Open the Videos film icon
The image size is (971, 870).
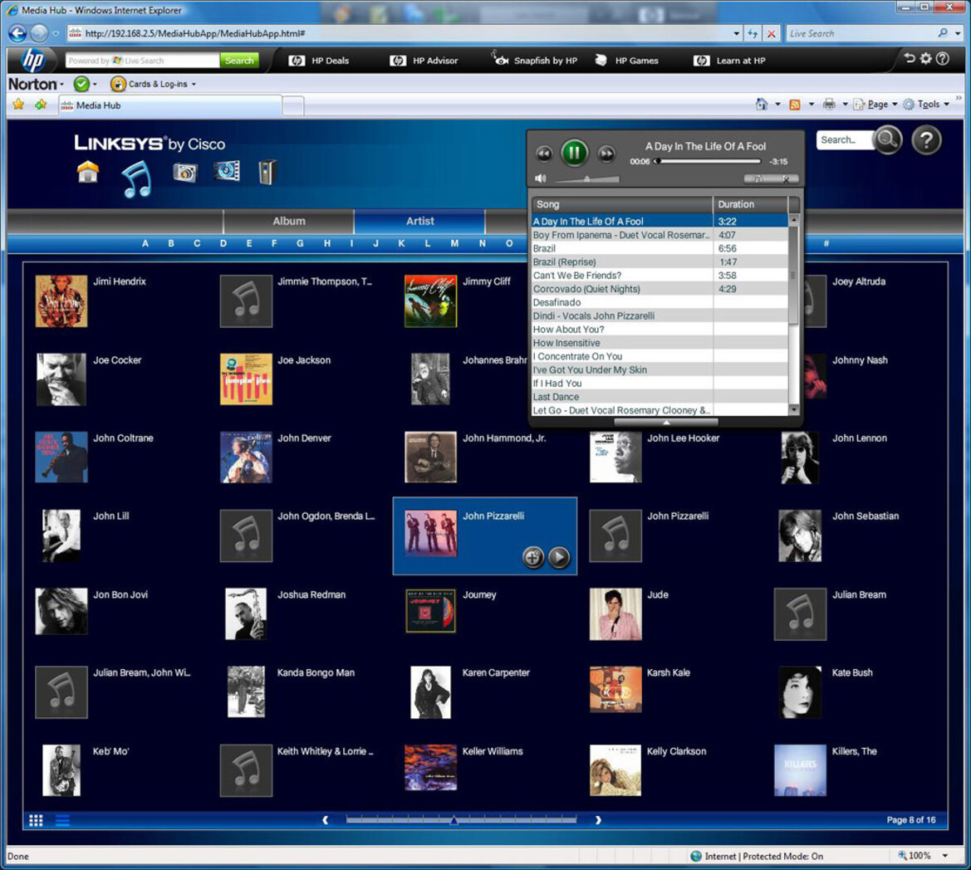pos(227,171)
